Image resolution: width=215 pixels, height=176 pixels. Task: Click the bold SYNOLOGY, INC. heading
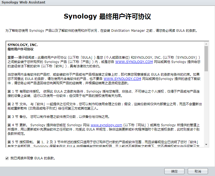[x=23, y=45]
